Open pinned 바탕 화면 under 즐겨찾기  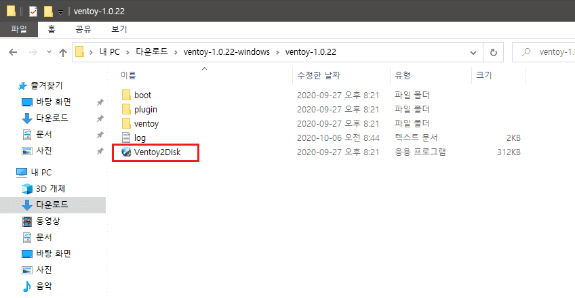tap(54, 102)
